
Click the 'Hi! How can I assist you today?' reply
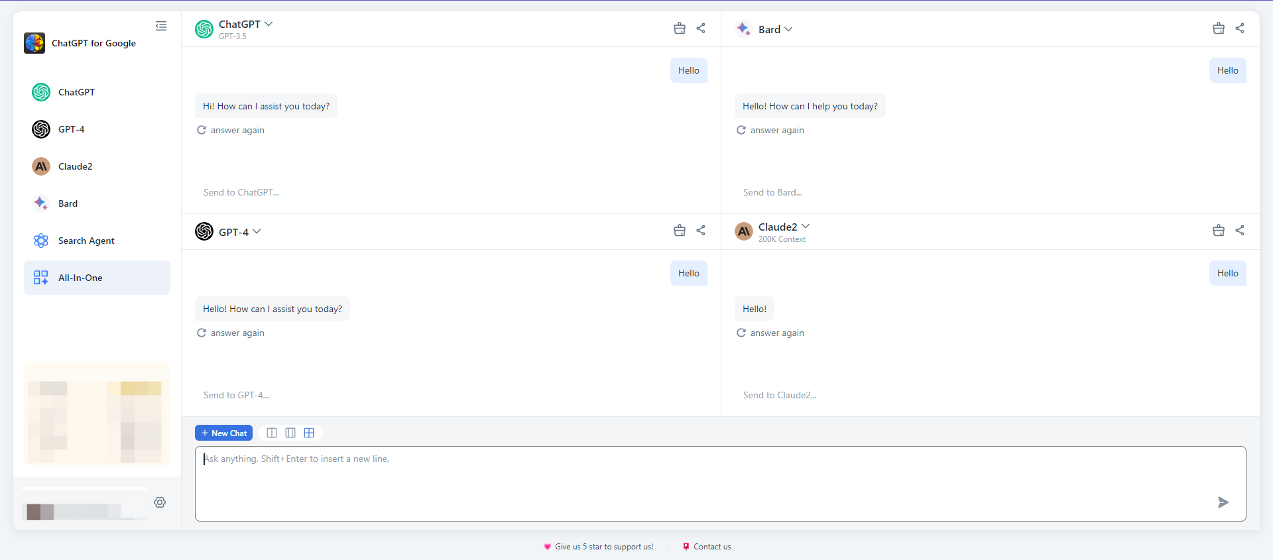tap(266, 106)
